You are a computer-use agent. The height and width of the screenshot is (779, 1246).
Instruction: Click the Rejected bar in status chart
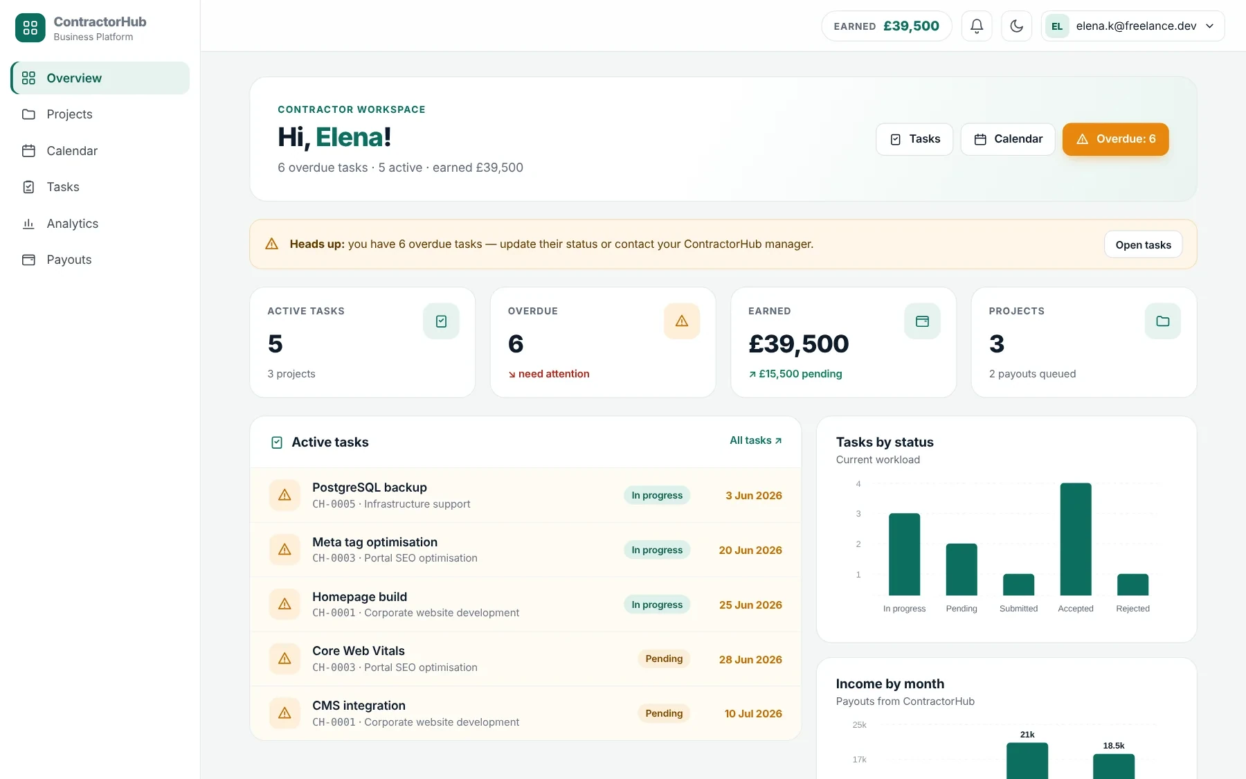[x=1132, y=584]
